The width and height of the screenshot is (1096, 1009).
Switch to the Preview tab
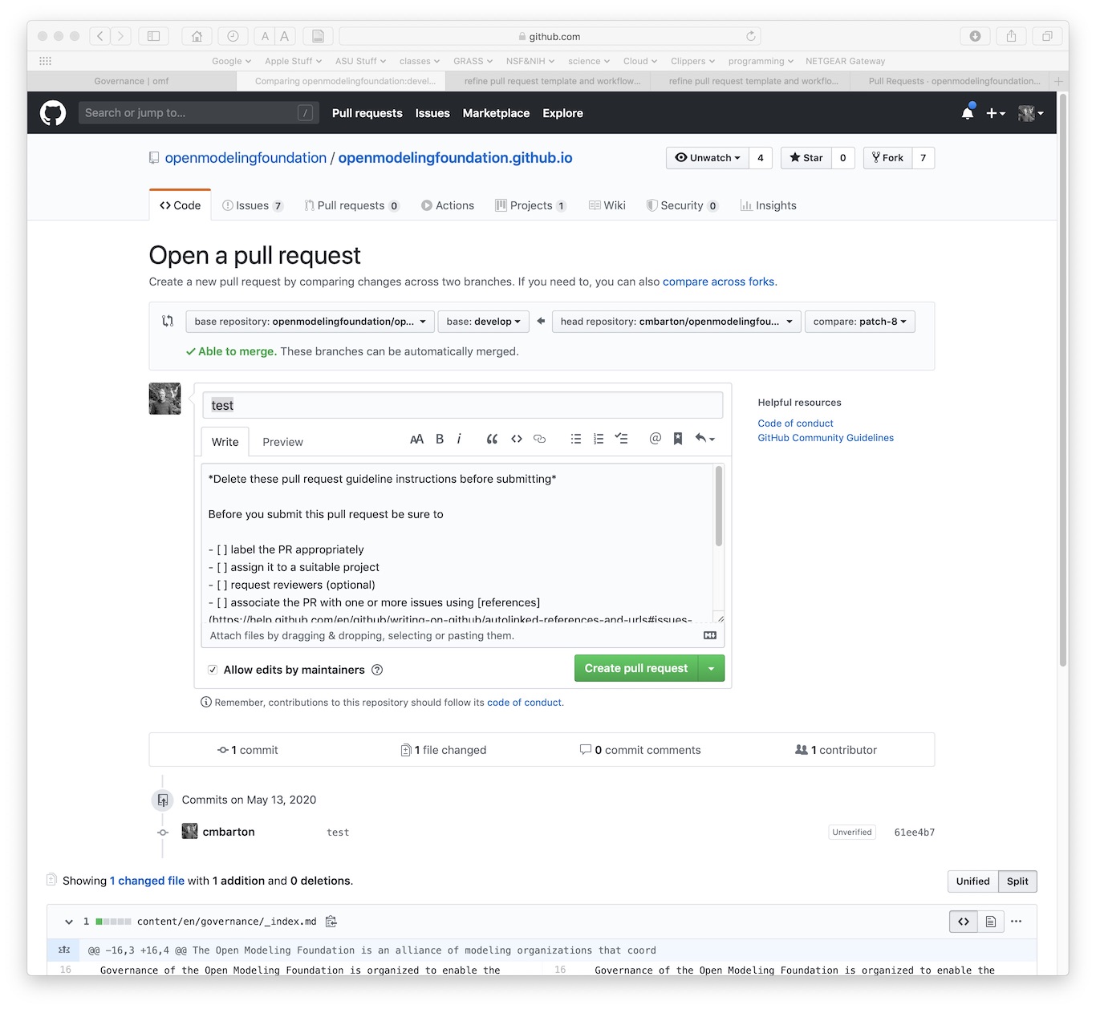(282, 441)
